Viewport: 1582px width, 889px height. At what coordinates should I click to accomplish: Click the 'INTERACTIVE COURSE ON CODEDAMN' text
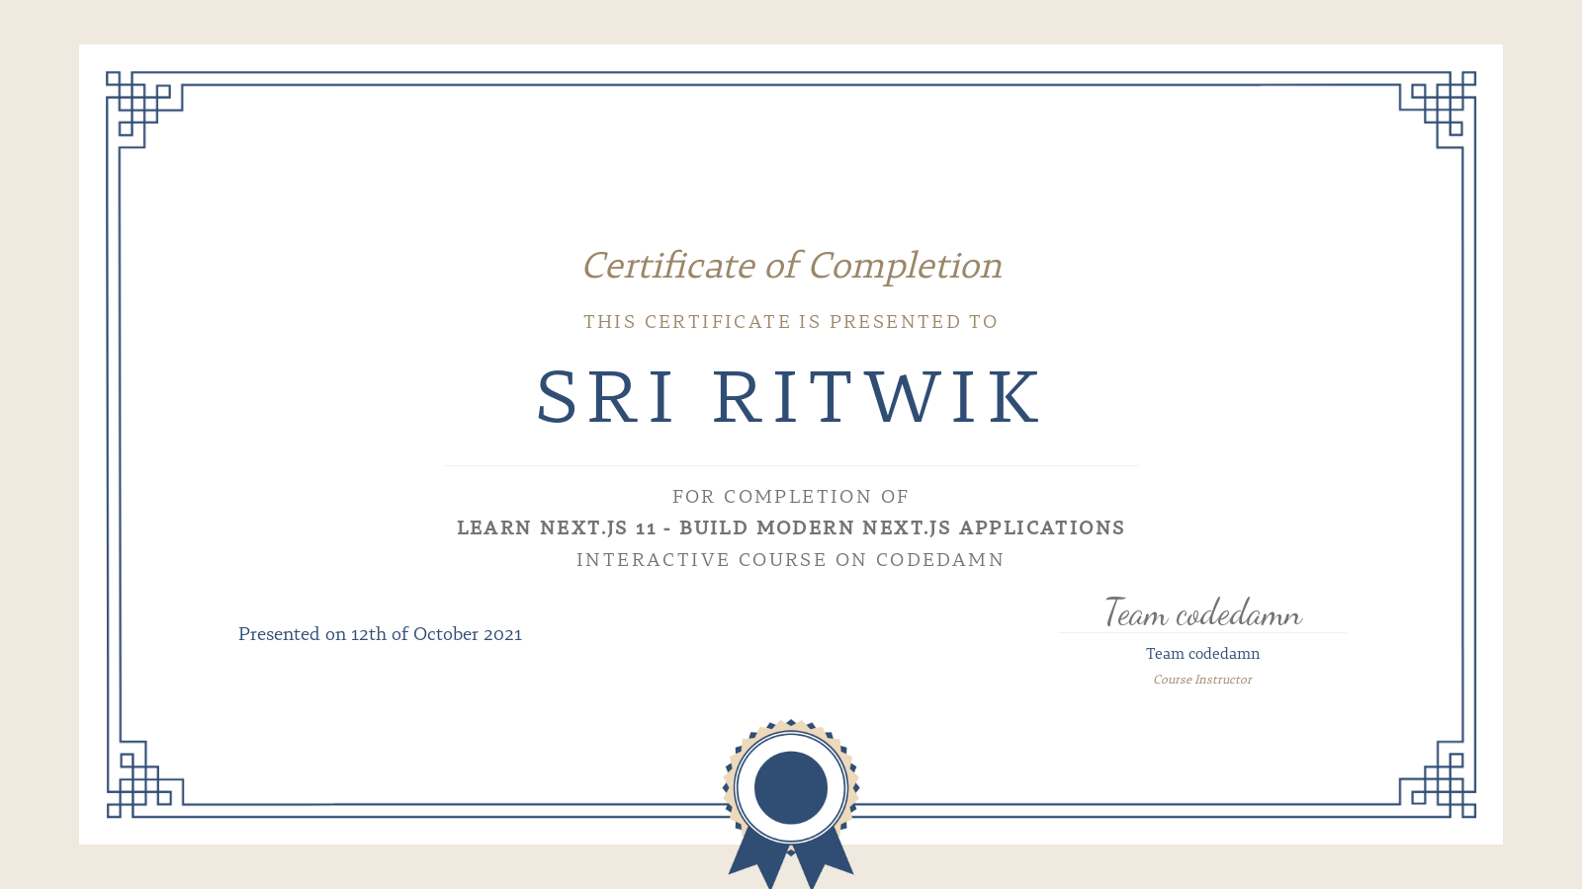(791, 559)
